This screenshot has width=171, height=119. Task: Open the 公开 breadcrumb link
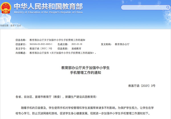tap(19, 26)
